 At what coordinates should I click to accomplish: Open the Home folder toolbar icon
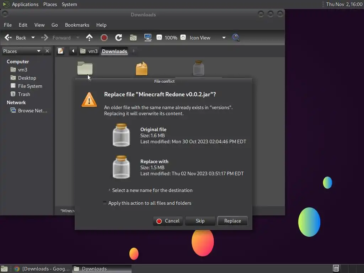[x=133, y=38]
